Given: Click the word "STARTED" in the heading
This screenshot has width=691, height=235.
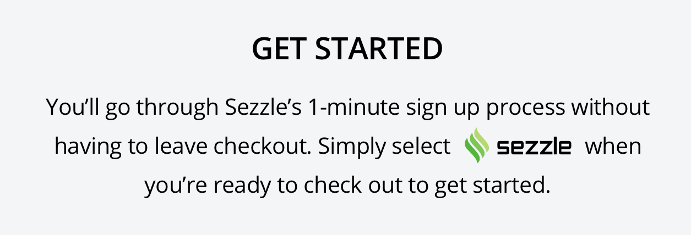Looking at the screenshot, I should [379, 49].
